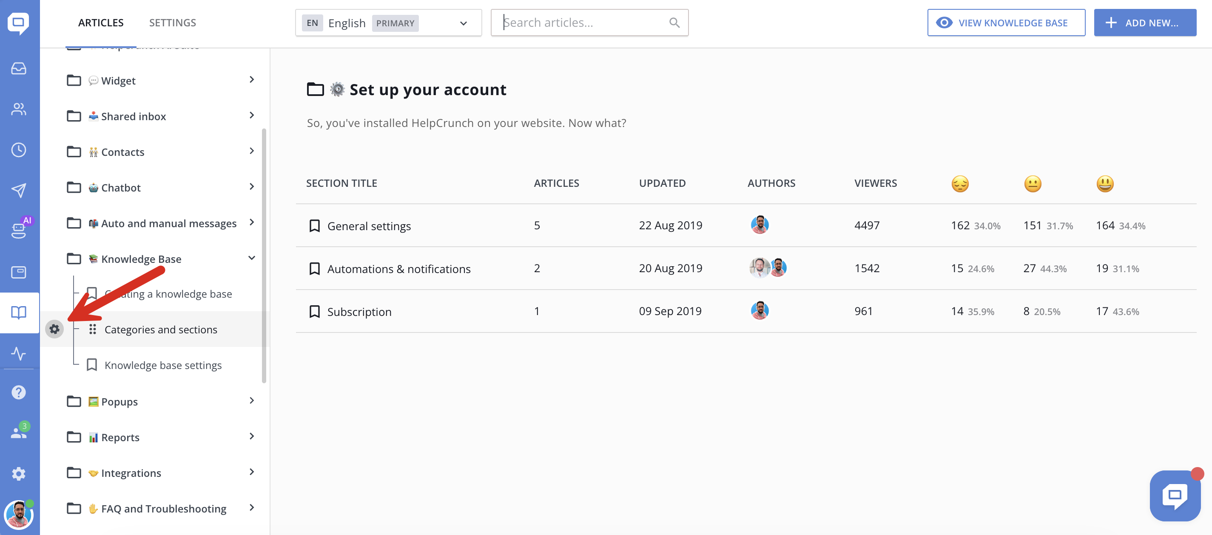Click into the Search articles field
The image size is (1212, 535).
tap(583, 23)
